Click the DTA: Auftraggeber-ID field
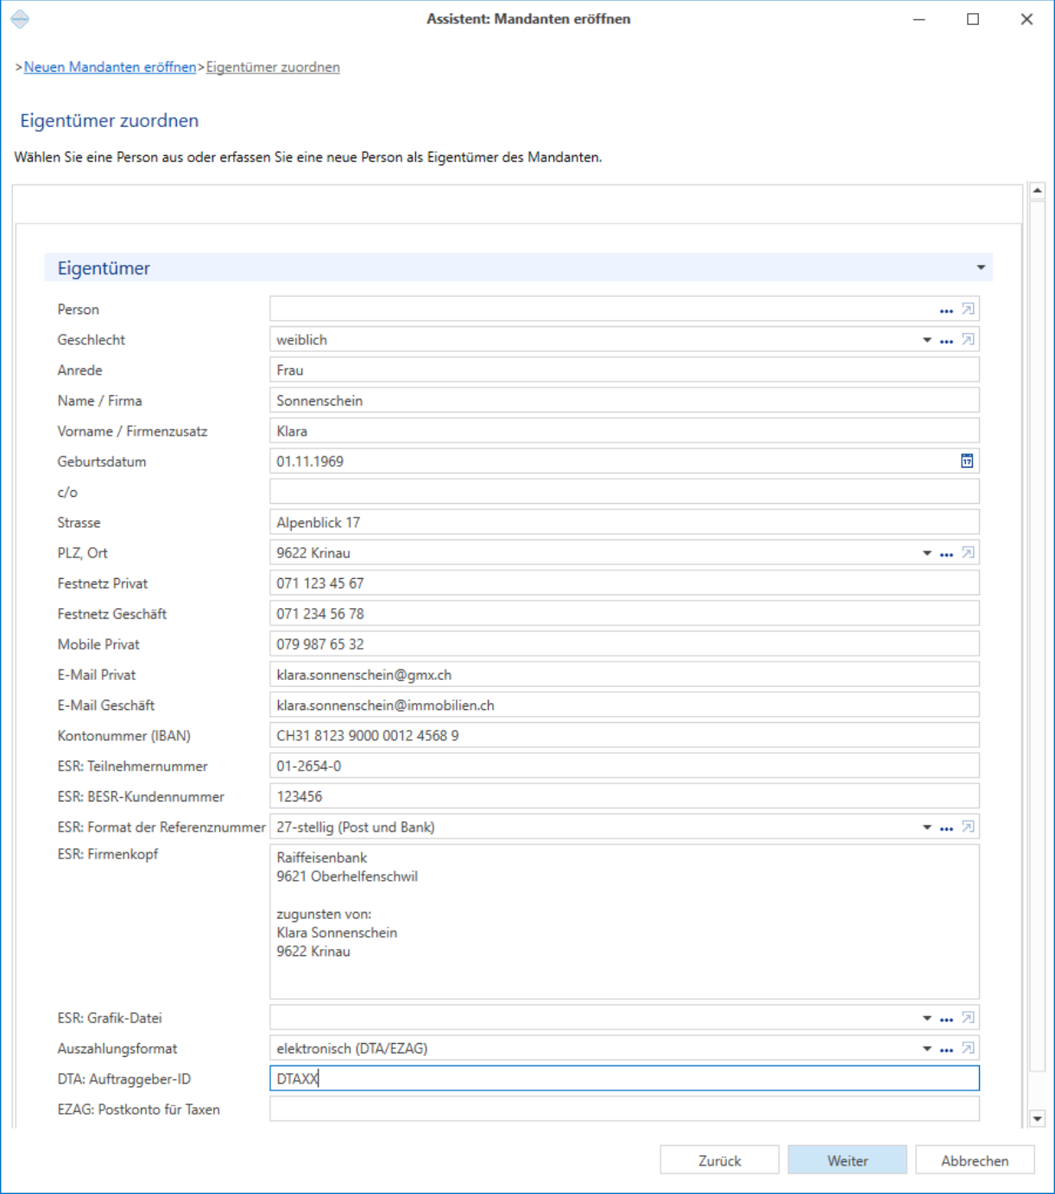The width and height of the screenshot is (1055, 1194). coord(625,1078)
